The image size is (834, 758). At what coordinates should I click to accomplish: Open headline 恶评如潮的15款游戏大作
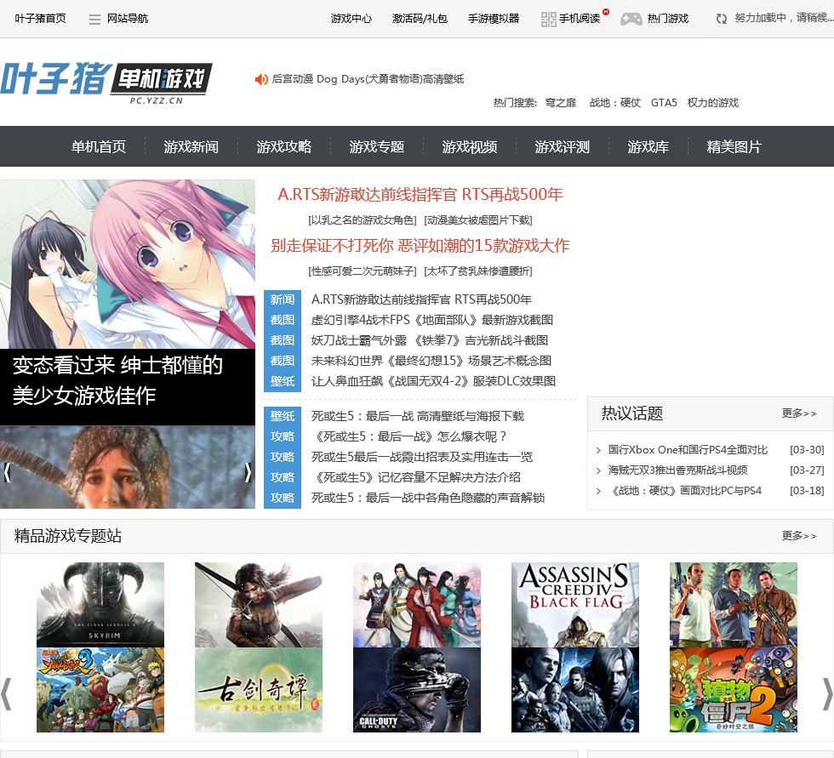pyautogui.click(x=420, y=246)
